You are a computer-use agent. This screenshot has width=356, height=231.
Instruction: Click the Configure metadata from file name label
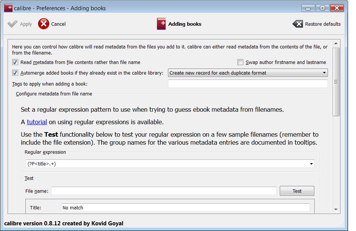pos(54,94)
